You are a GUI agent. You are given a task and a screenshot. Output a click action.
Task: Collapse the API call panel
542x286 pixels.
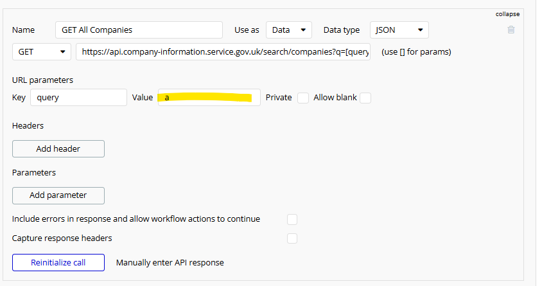click(507, 14)
